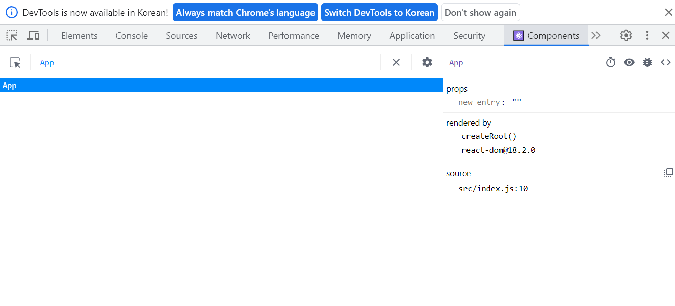675x306 pixels.
Task: Click the source section heading
Action: (x=458, y=173)
